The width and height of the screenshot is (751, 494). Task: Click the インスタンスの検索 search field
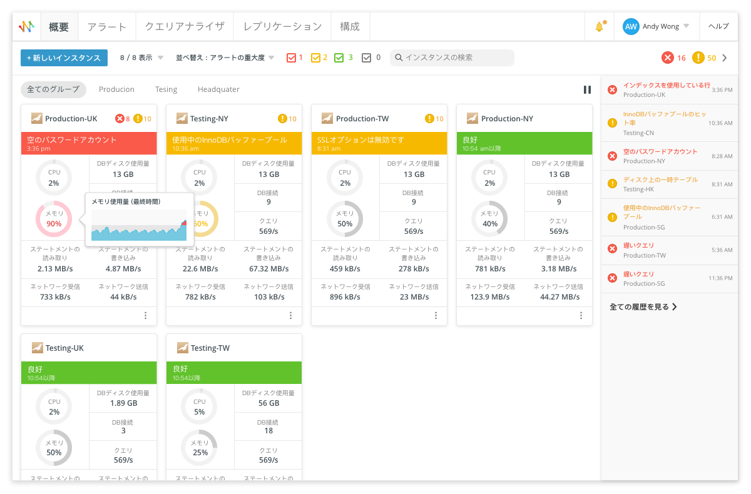coord(452,58)
